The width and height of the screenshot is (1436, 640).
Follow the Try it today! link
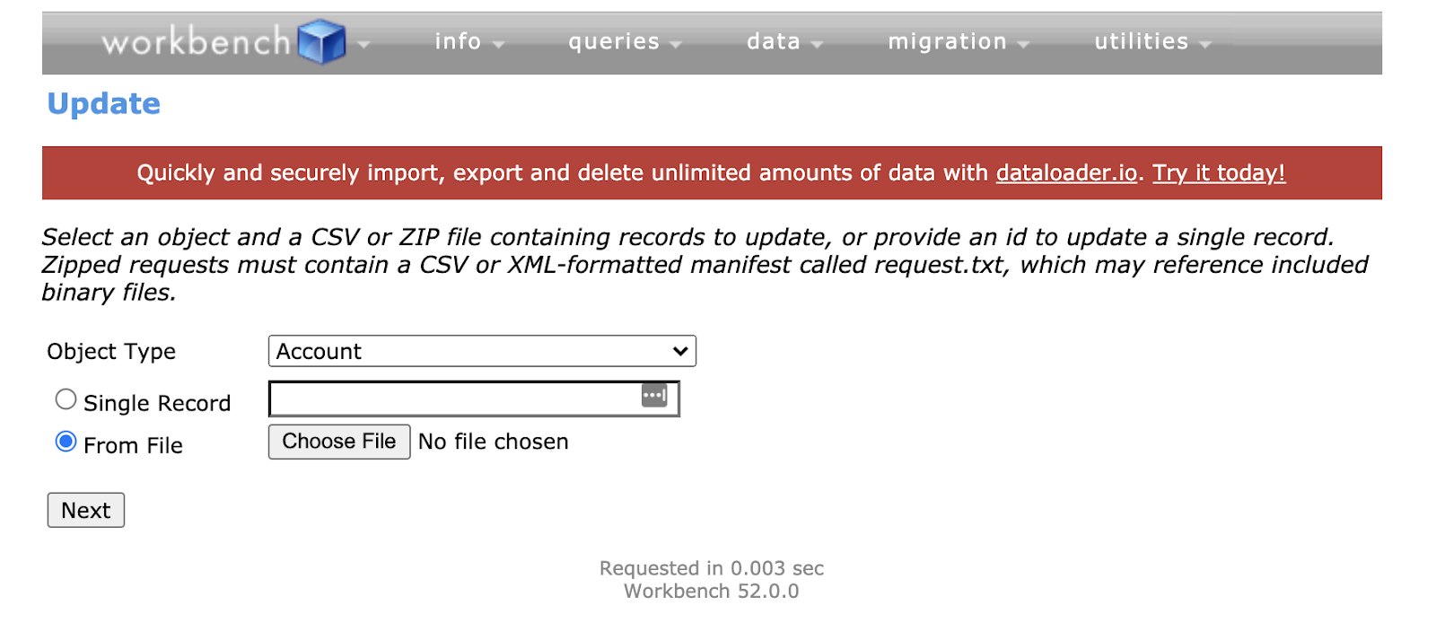tap(1219, 172)
